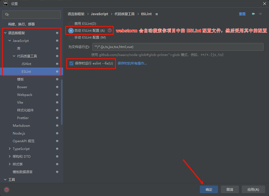This screenshot has width=269, height=196.
Task: Click the 重置 link
Action: 242,14
